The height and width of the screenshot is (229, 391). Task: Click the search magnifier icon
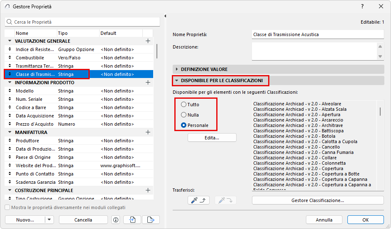pos(9,22)
